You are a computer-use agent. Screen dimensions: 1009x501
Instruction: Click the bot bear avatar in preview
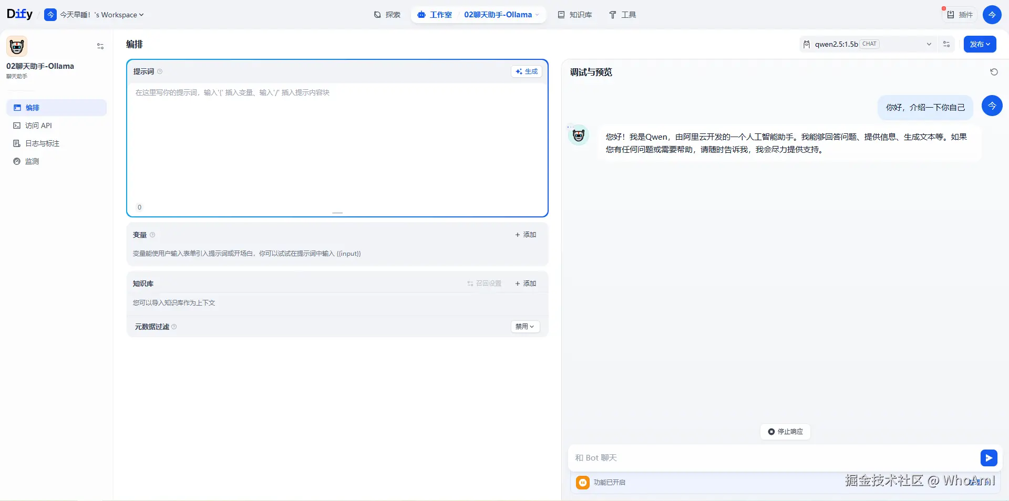[579, 135]
